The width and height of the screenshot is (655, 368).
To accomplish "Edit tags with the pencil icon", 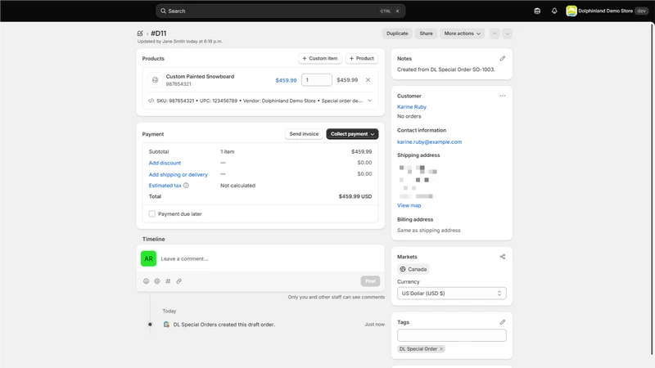I will click(x=503, y=322).
